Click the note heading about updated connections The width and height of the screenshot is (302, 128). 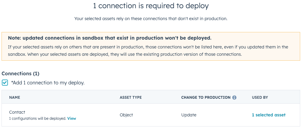[110, 38]
